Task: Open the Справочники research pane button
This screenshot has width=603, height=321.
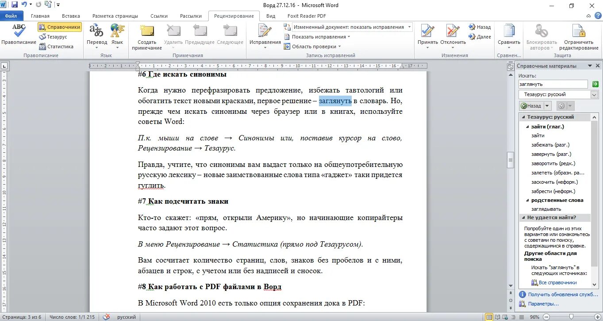Action: click(x=60, y=27)
